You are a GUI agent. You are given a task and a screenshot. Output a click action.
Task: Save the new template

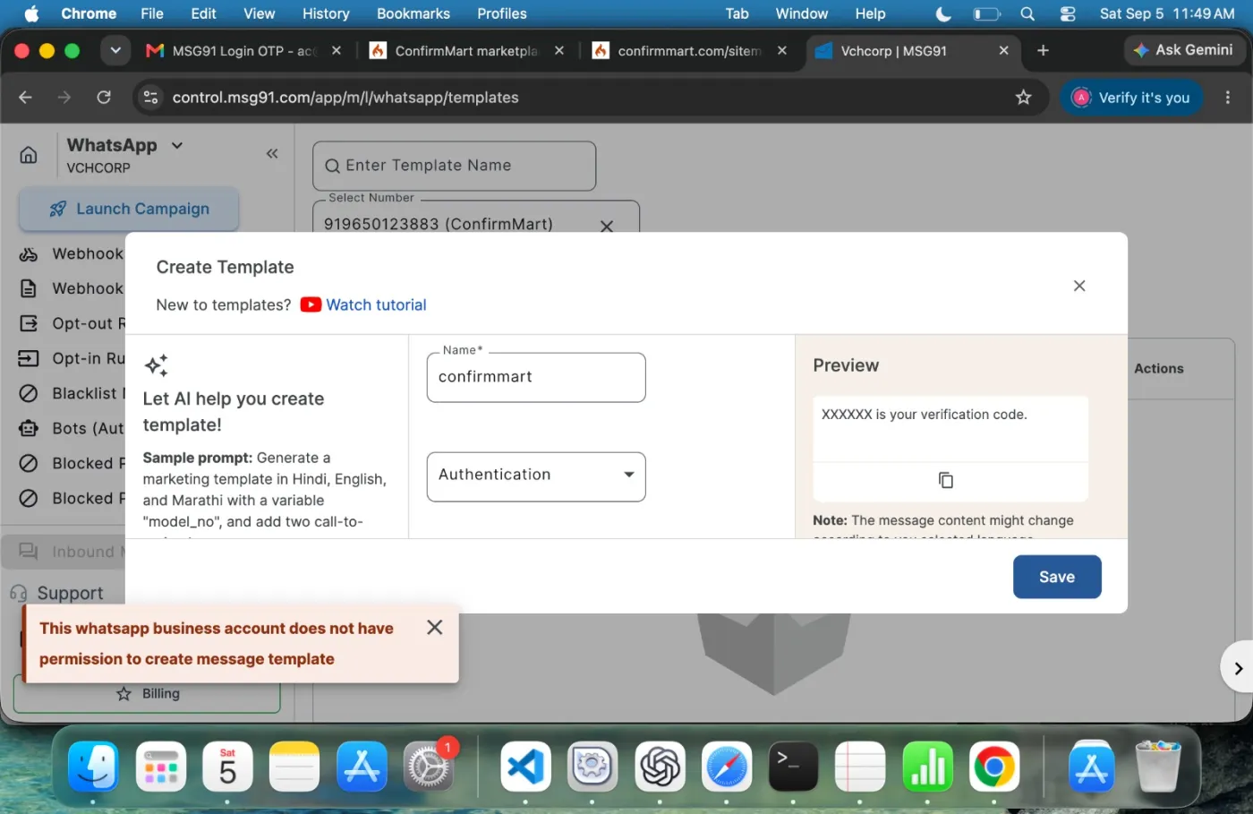1057,577
